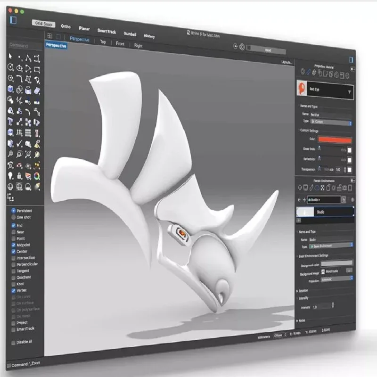Click the Intensity stepper arrows

click(333, 305)
